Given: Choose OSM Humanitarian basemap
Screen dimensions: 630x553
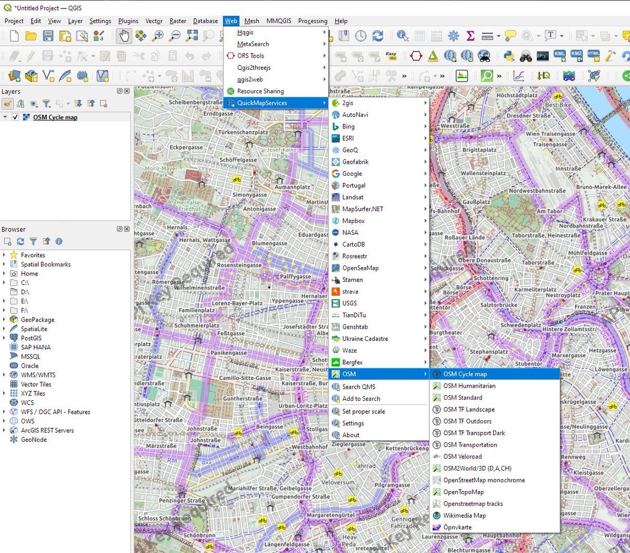Looking at the screenshot, I should [x=495, y=386].
